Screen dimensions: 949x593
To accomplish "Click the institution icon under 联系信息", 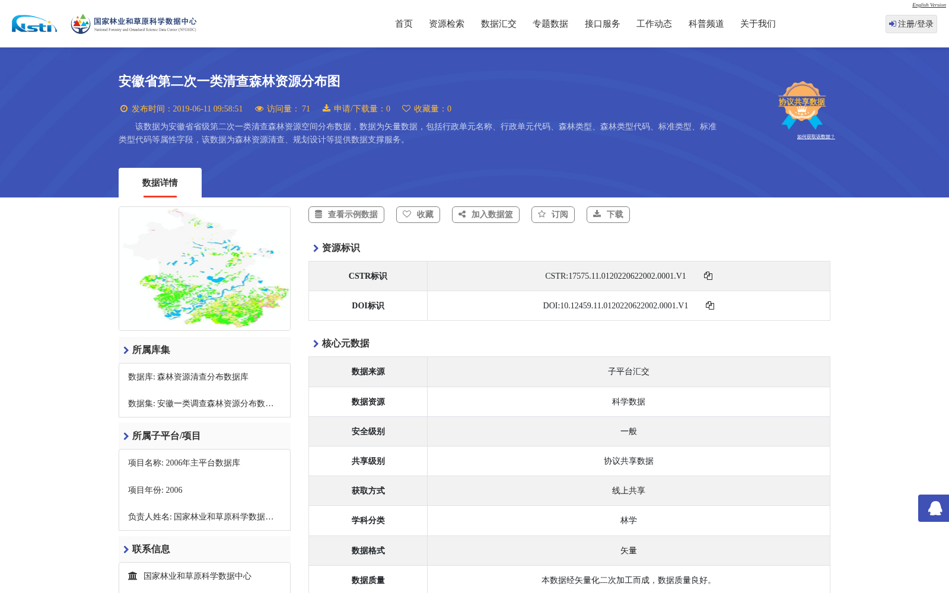I will click(133, 576).
